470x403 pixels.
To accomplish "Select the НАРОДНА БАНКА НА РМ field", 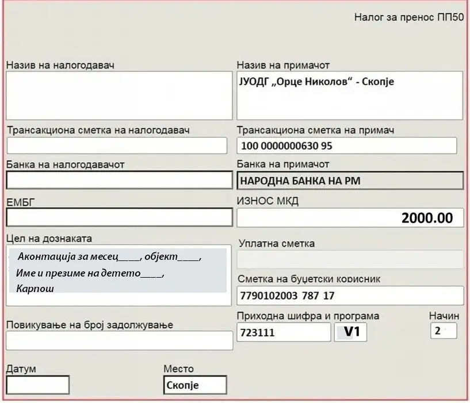I will pyautogui.click(x=350, y=181).
